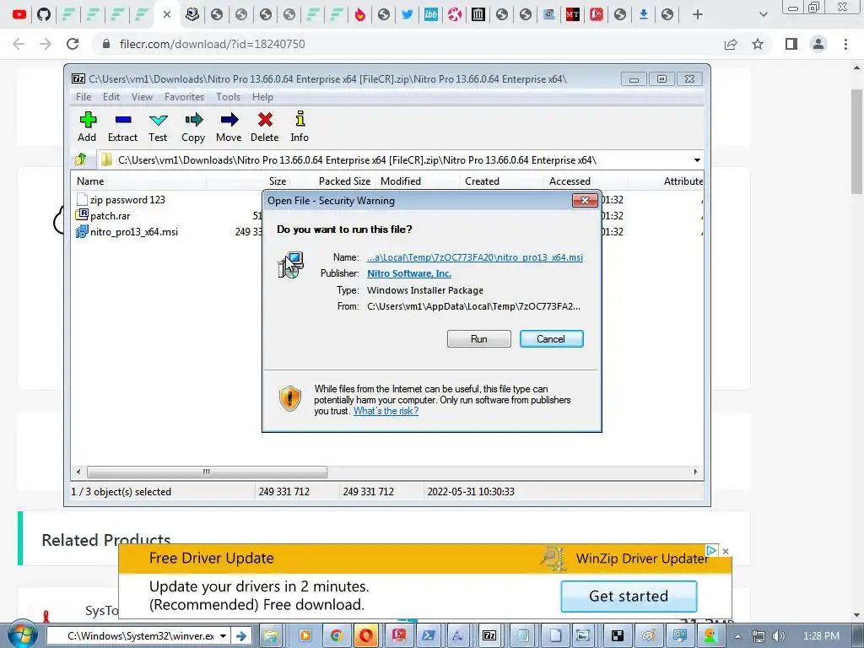The width and height of the screenshot is (864, 648).
Task: Click Get started on the driver ad
Action: 629,597
